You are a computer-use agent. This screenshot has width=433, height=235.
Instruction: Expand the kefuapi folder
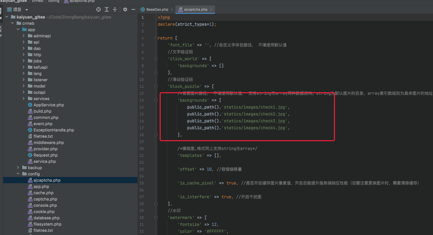(x=24, y=67)
